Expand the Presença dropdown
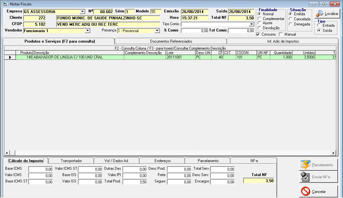The image size is (343, 198). click(x=157, y=31)
